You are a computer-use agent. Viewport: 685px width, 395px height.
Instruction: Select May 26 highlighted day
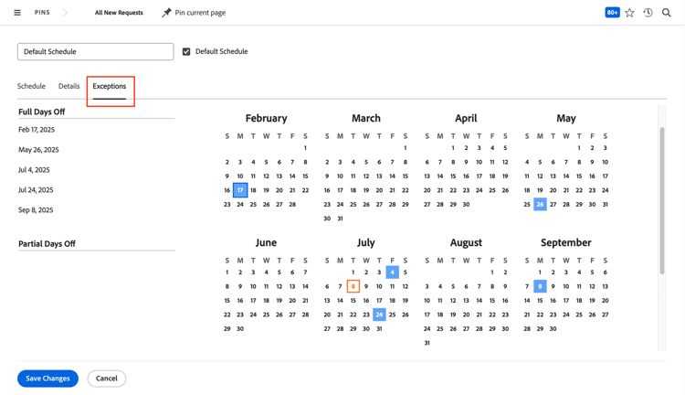point(540,204)
